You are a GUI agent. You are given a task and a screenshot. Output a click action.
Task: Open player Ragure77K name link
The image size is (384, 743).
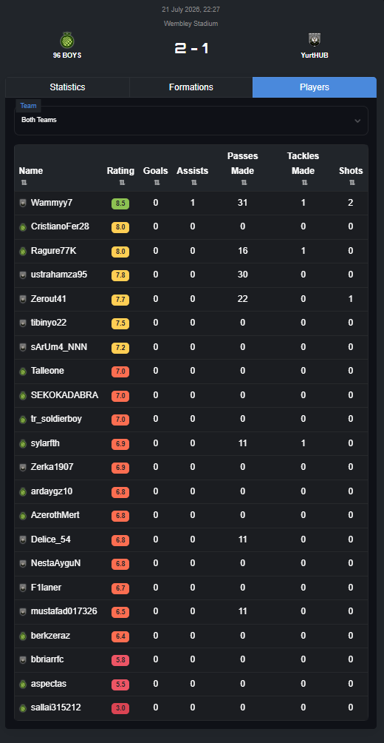click(x=53, y=251)
